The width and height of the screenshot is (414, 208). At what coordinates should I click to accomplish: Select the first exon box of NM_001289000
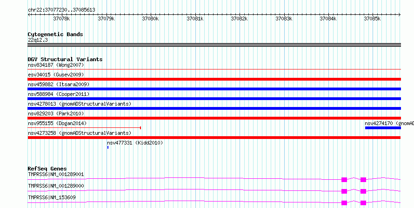[x=344, y=191]
